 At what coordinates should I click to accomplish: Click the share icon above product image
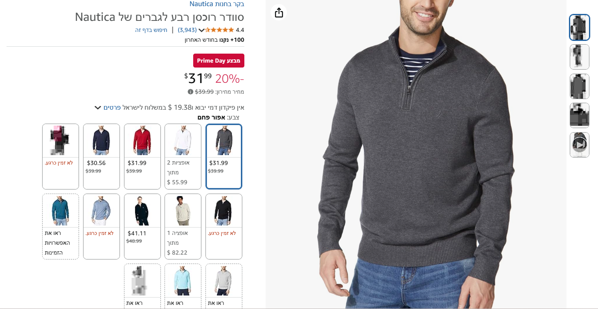tap(279, 13)
